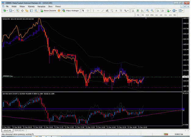The image size is (191, 137).
Task: Open the Plik menu
Action: point(7,6)
